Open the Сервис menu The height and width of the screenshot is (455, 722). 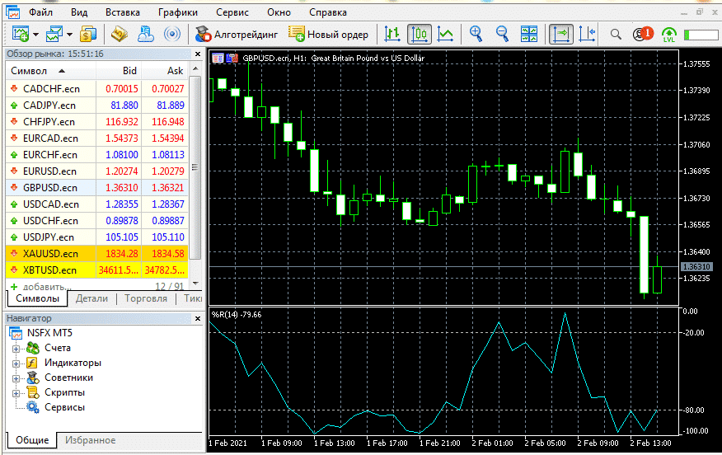(x=232, y=12)
